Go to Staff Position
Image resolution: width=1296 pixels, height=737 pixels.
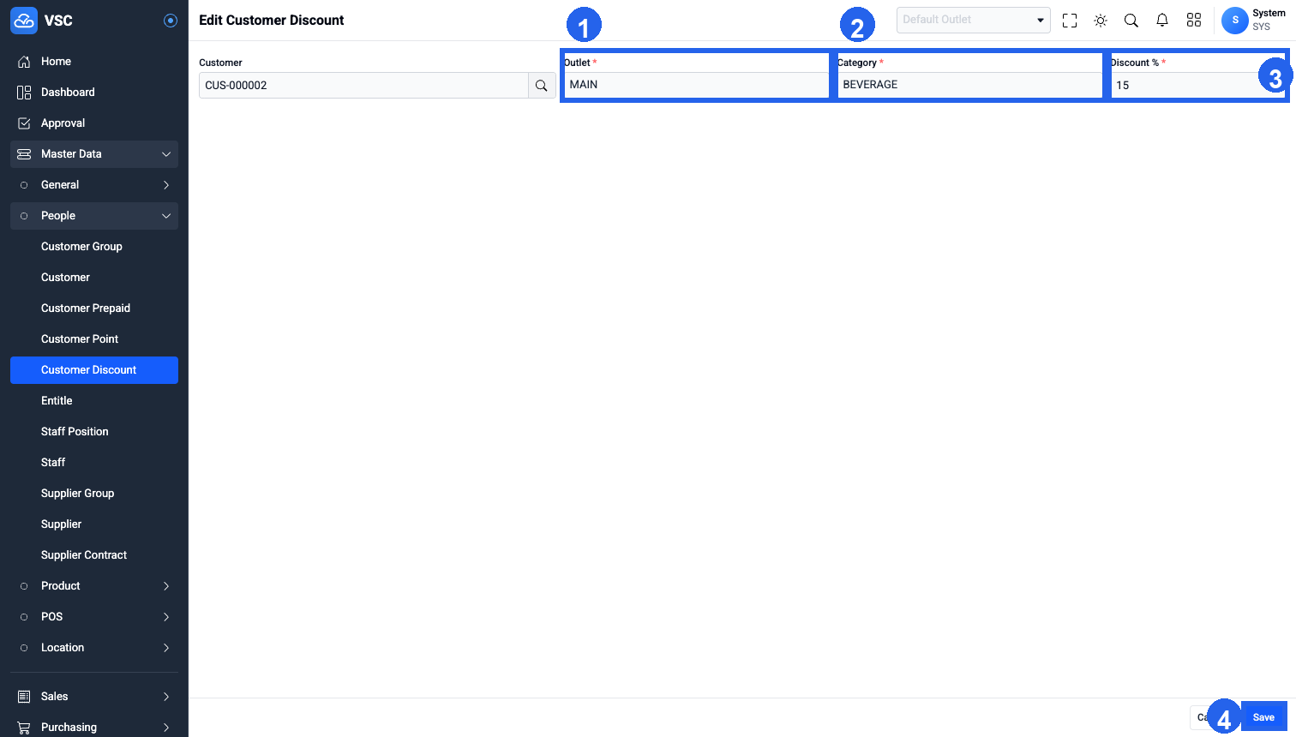coord(94,432)
